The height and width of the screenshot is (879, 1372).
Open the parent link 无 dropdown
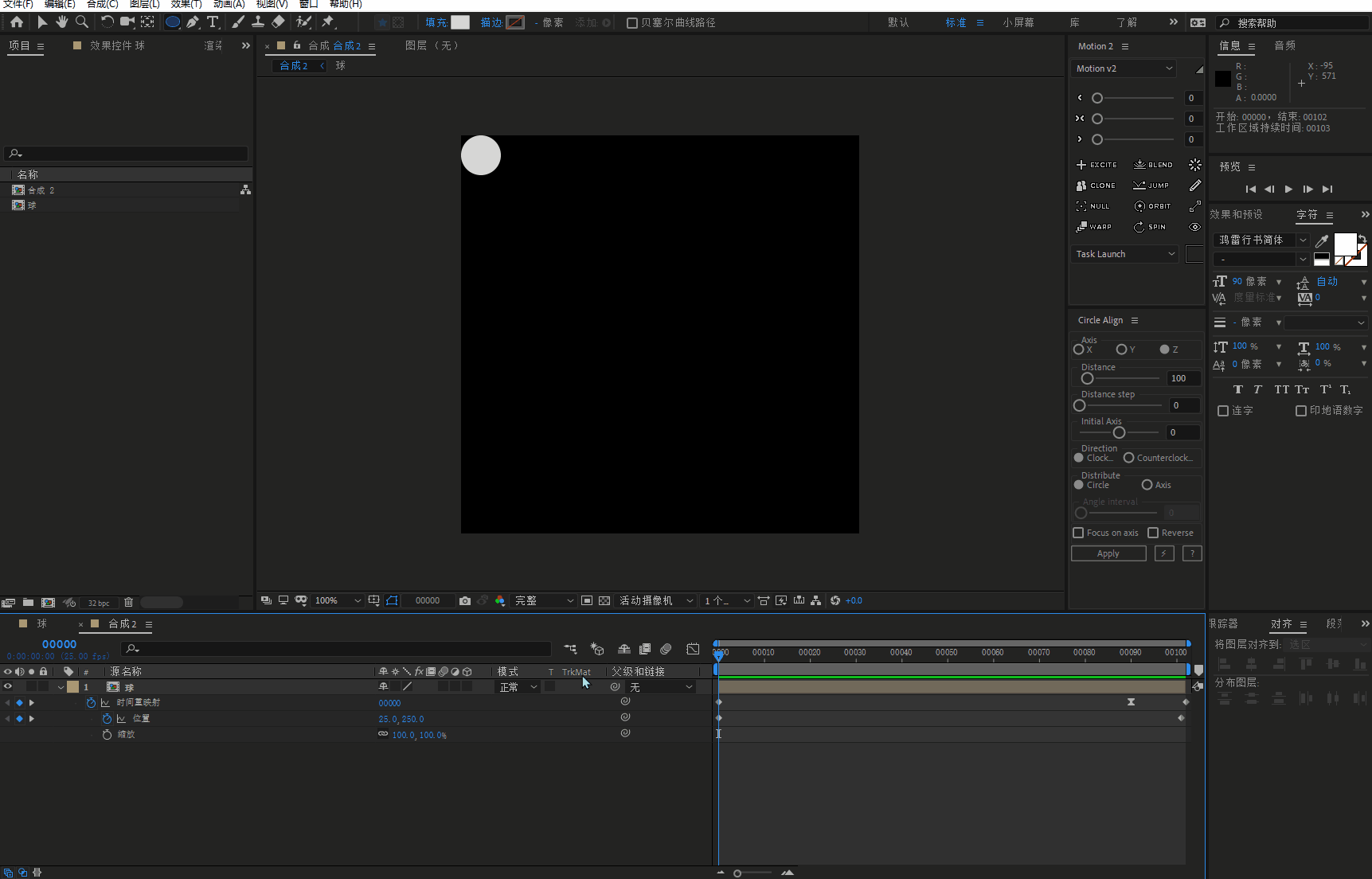coord(661,687)
